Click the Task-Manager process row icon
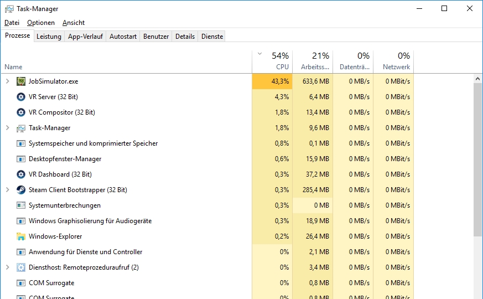 click(x=21, y=128)
